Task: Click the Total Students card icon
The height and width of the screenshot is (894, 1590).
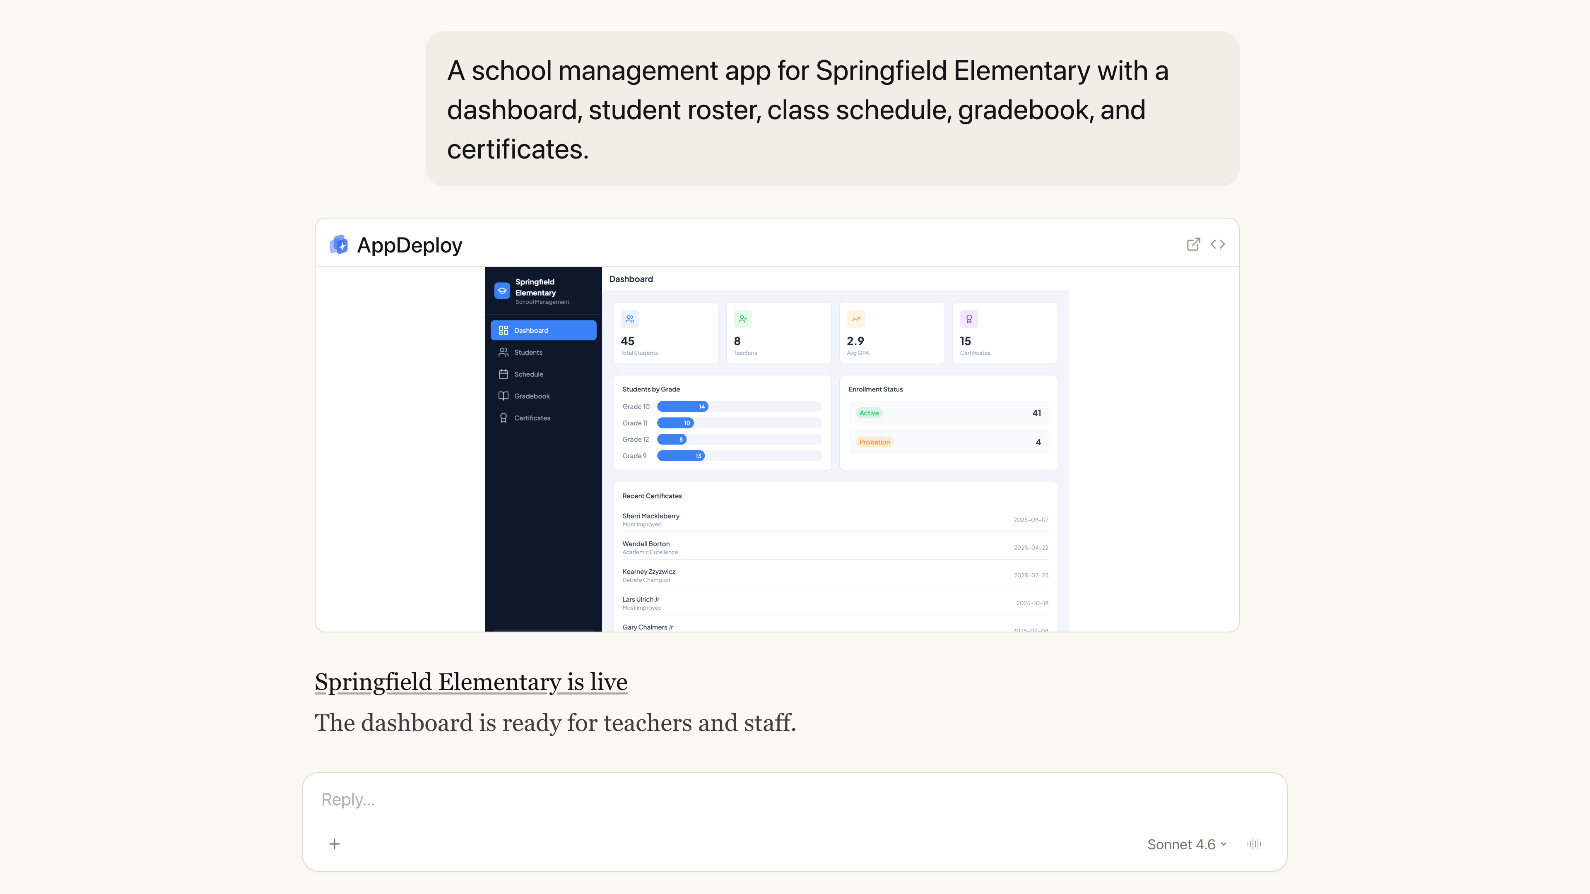Action: click(x=629, y=318)
